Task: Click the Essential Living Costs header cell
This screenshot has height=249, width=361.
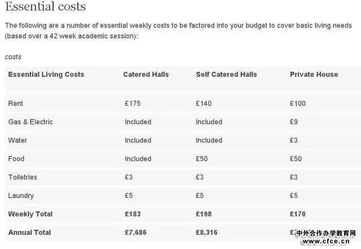Action: (46, 74)
